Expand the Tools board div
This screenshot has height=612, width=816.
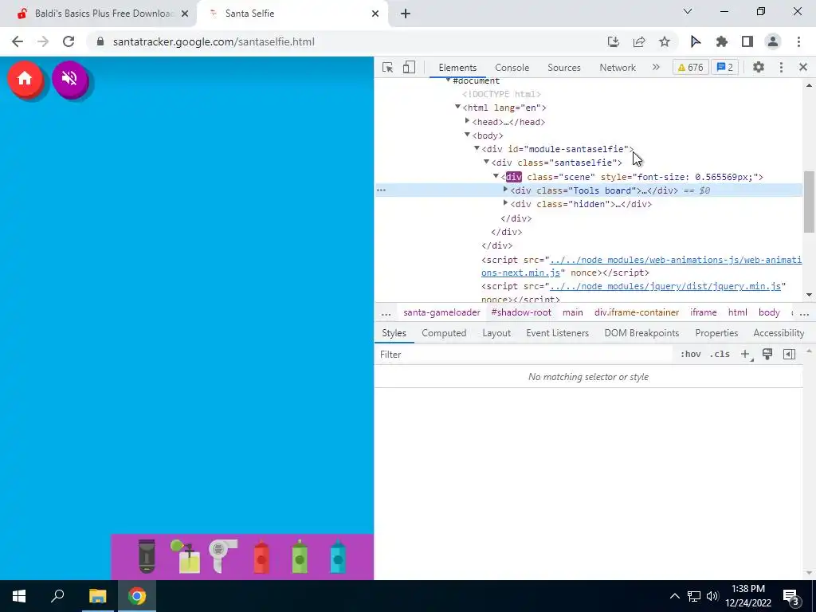pos(505,190)
